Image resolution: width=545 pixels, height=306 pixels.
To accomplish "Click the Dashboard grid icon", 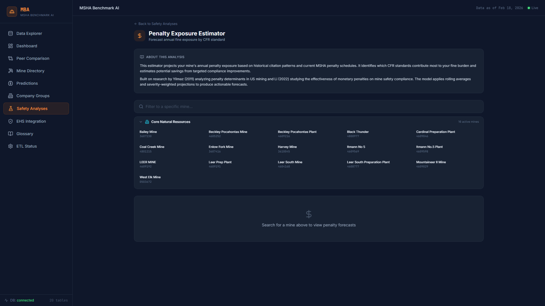I will click(x=11, y=46).
